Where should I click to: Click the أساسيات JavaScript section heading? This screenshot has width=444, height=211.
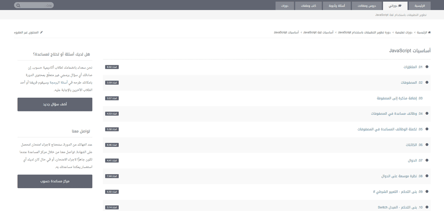[x=410, y=51]
